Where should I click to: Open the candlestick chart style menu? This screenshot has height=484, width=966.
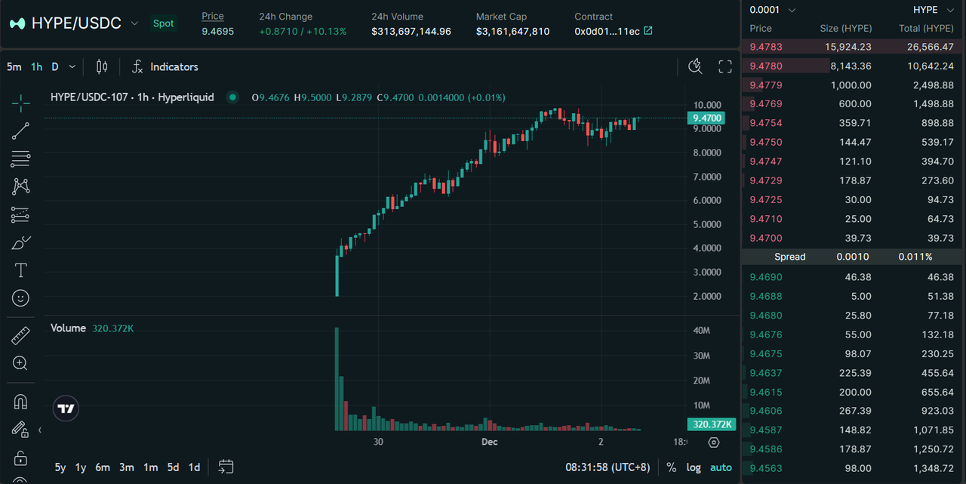tap(102, 66)
